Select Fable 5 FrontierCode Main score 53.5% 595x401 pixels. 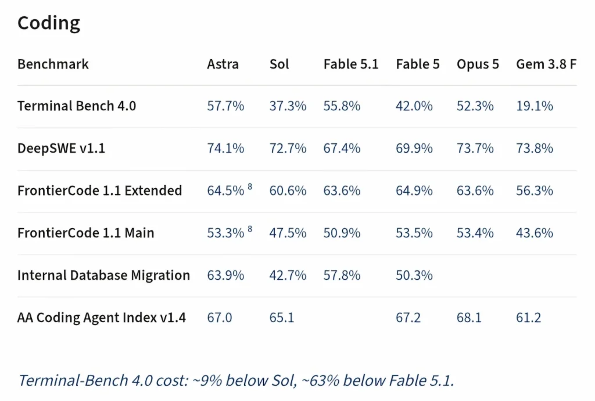(414, 233)
